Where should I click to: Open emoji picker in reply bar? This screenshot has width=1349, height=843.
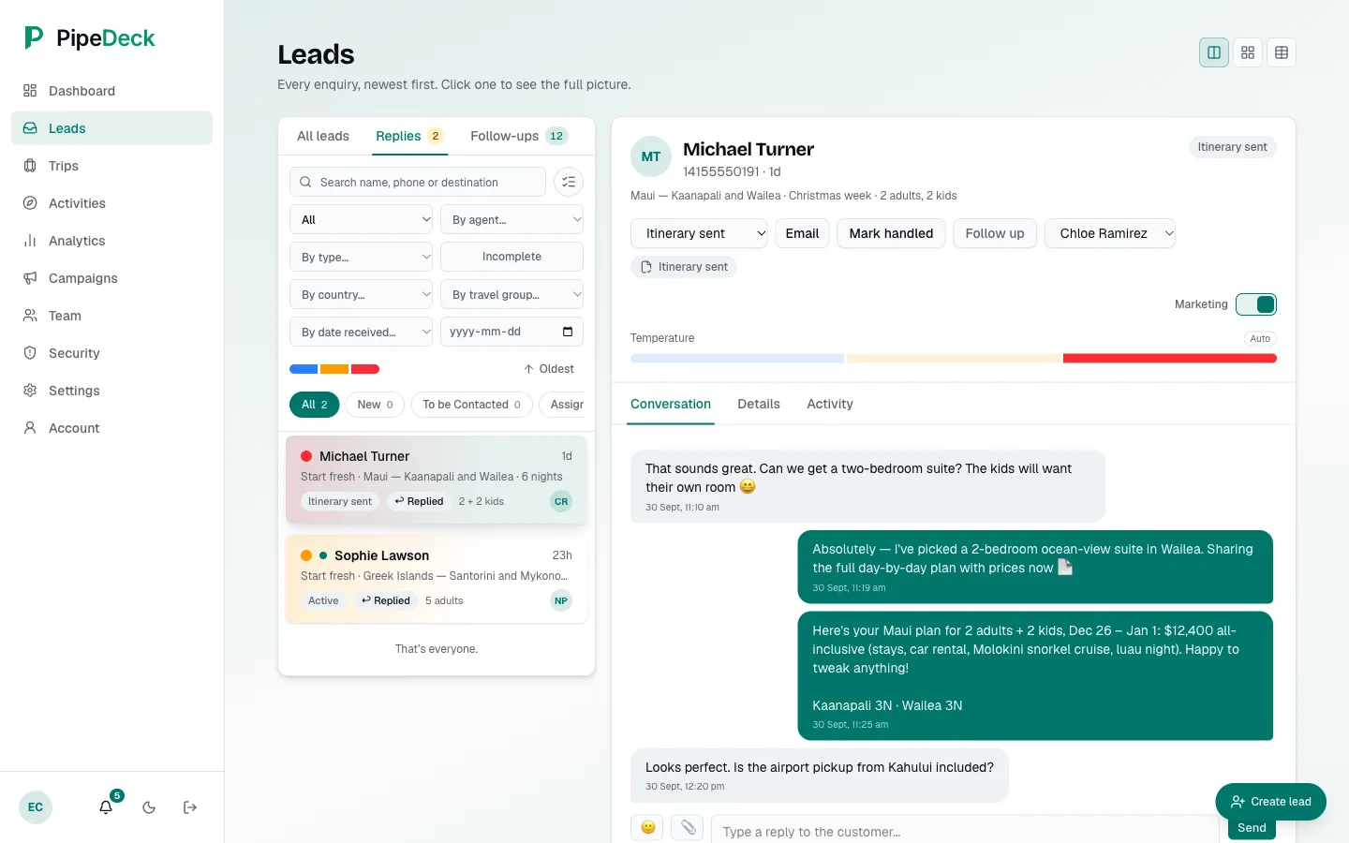click(x=647, y=827)
